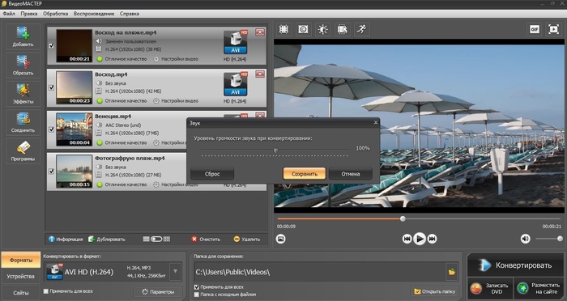Image resolution: width=567 pixels, height=301 pixels.
Task: Click the crop frame icon above preview
Action: [283, 29]
